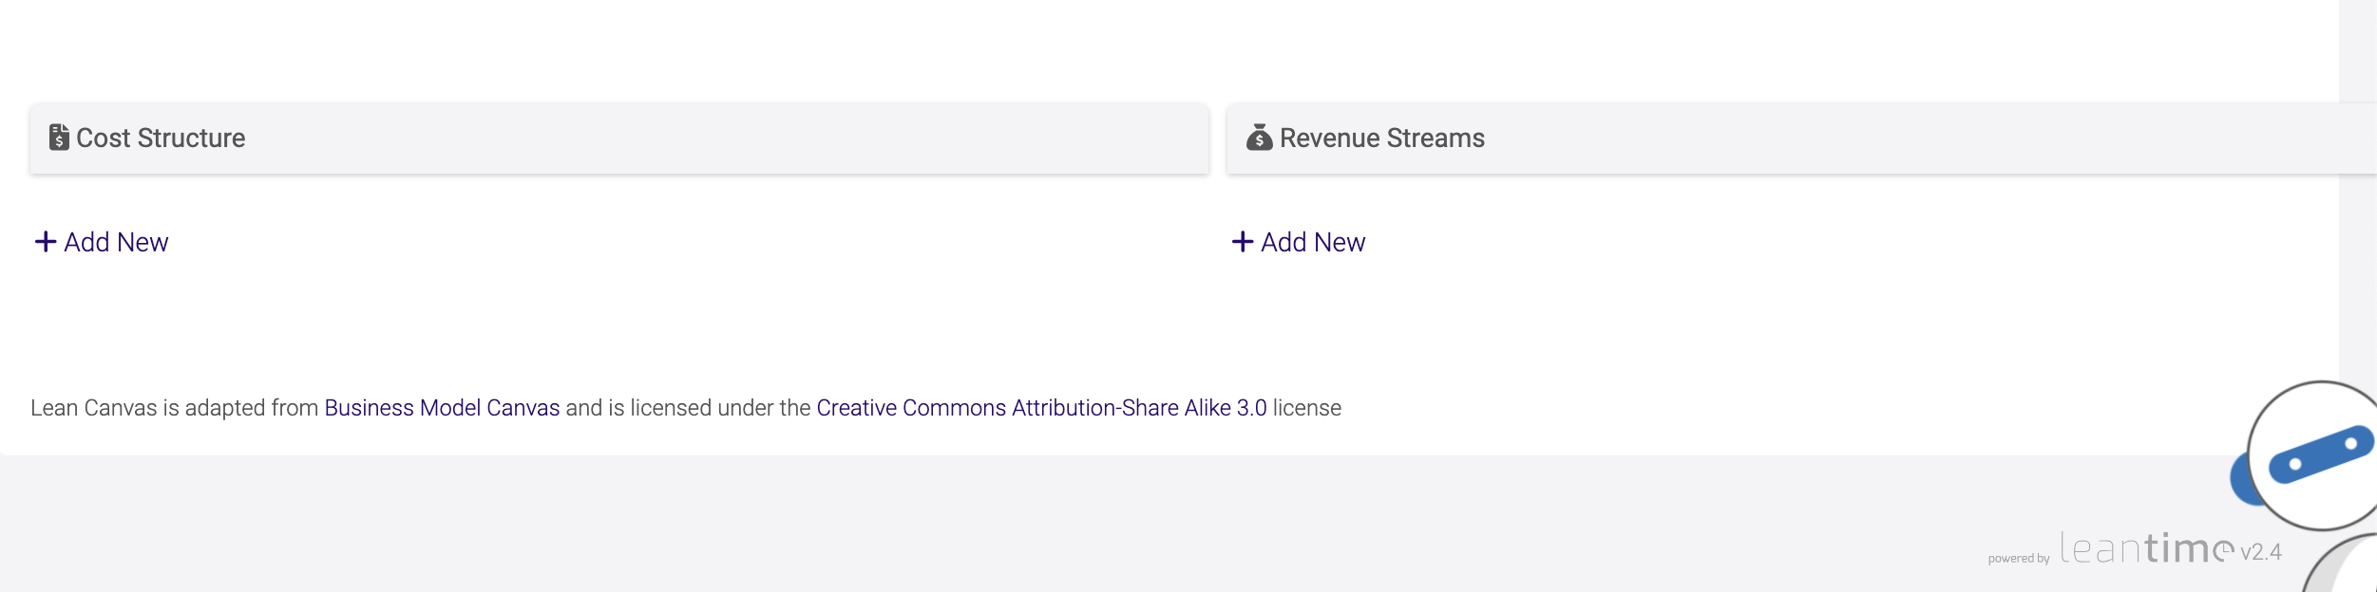Click plus icon under Cost Structure

pos(45,242)
